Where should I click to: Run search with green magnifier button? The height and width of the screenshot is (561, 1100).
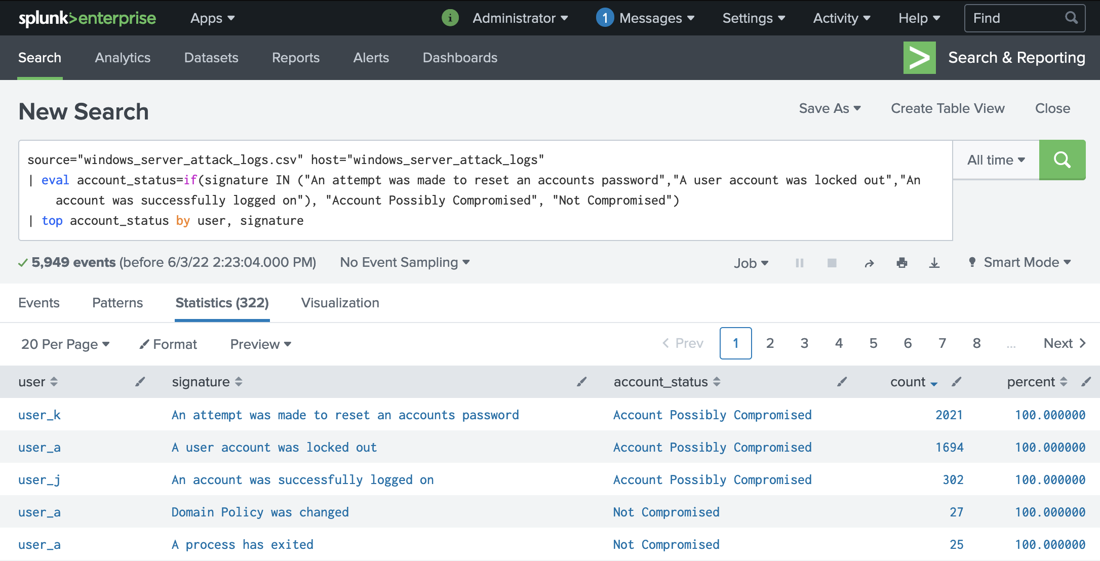pyautogui.click(x=1062, y=160)
